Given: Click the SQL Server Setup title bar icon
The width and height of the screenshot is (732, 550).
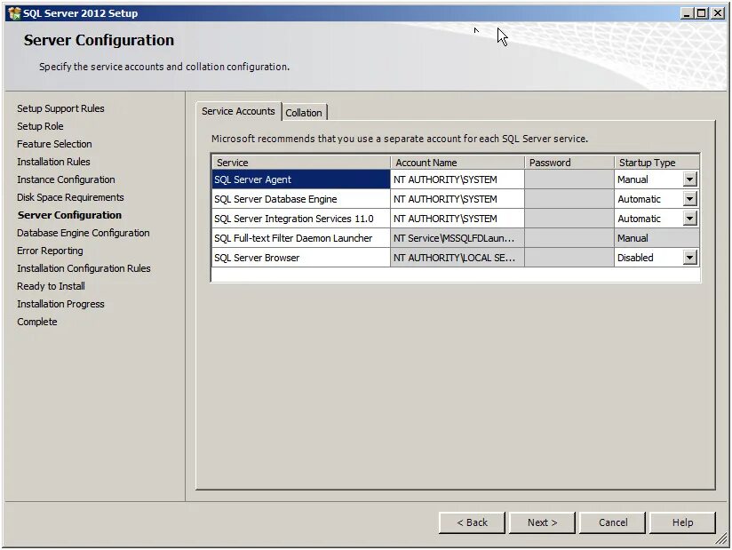Looking at the screenshot, I should pos(14,13).
